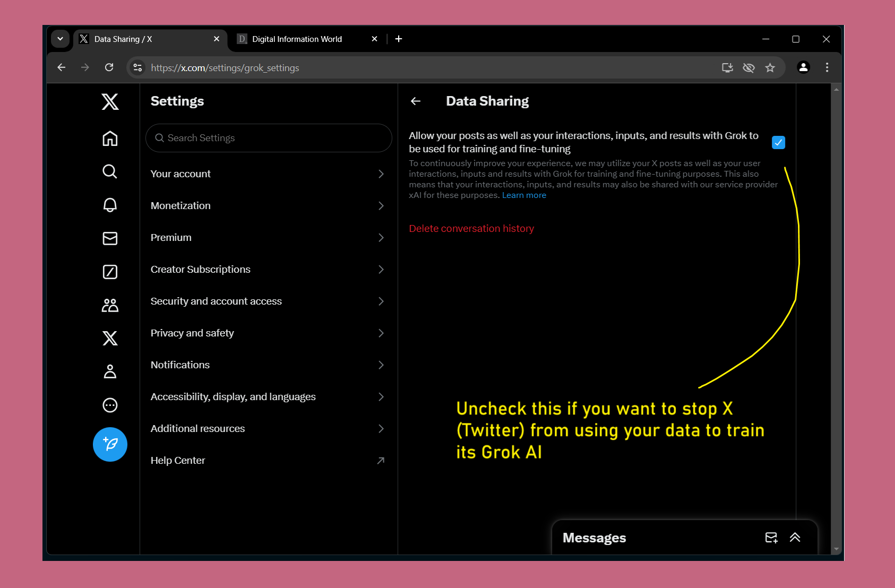Open Grok slash icon in sidebar
The image size is (895, 588).
(110, 272)
